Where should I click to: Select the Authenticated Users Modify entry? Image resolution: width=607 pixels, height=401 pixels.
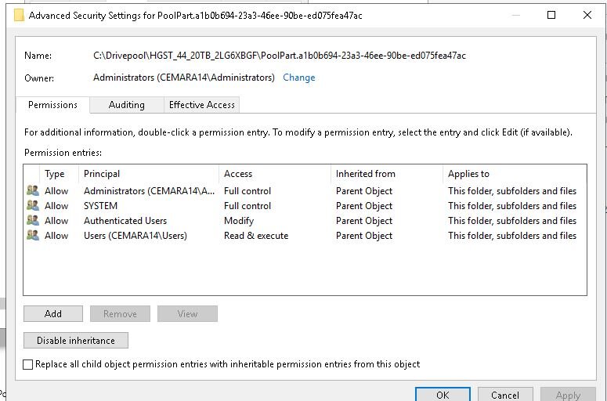point(305,220)
